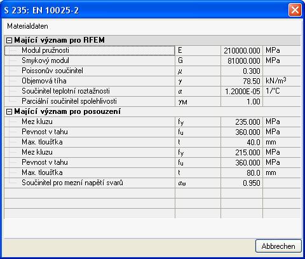The image size is (305, 259).
Task: Click the thermal coefficient value 1.2000E-05
Action: point(241,92)
